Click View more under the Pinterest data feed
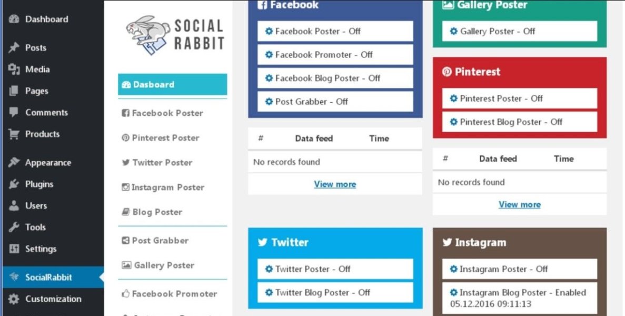 (x=519, y=204)
